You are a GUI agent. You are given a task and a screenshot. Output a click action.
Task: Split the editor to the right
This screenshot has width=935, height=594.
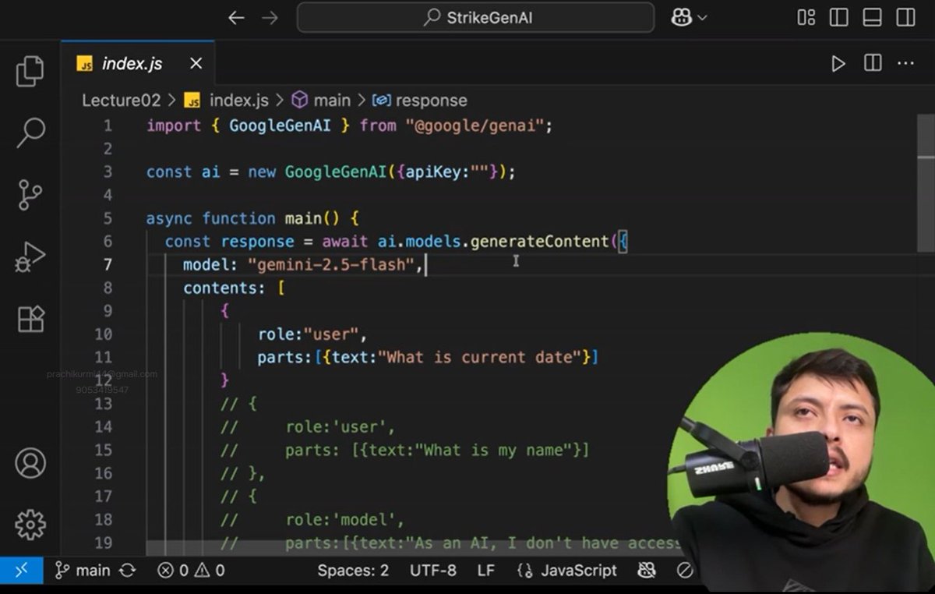click(x=872, y=63)
